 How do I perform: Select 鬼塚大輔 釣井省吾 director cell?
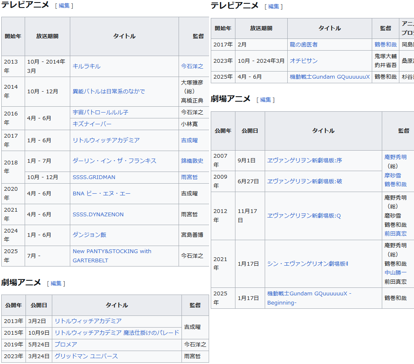click(x=386, y=61)
